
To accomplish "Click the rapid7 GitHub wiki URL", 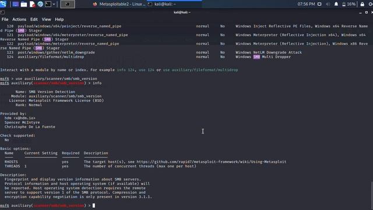I will [211, 162].
